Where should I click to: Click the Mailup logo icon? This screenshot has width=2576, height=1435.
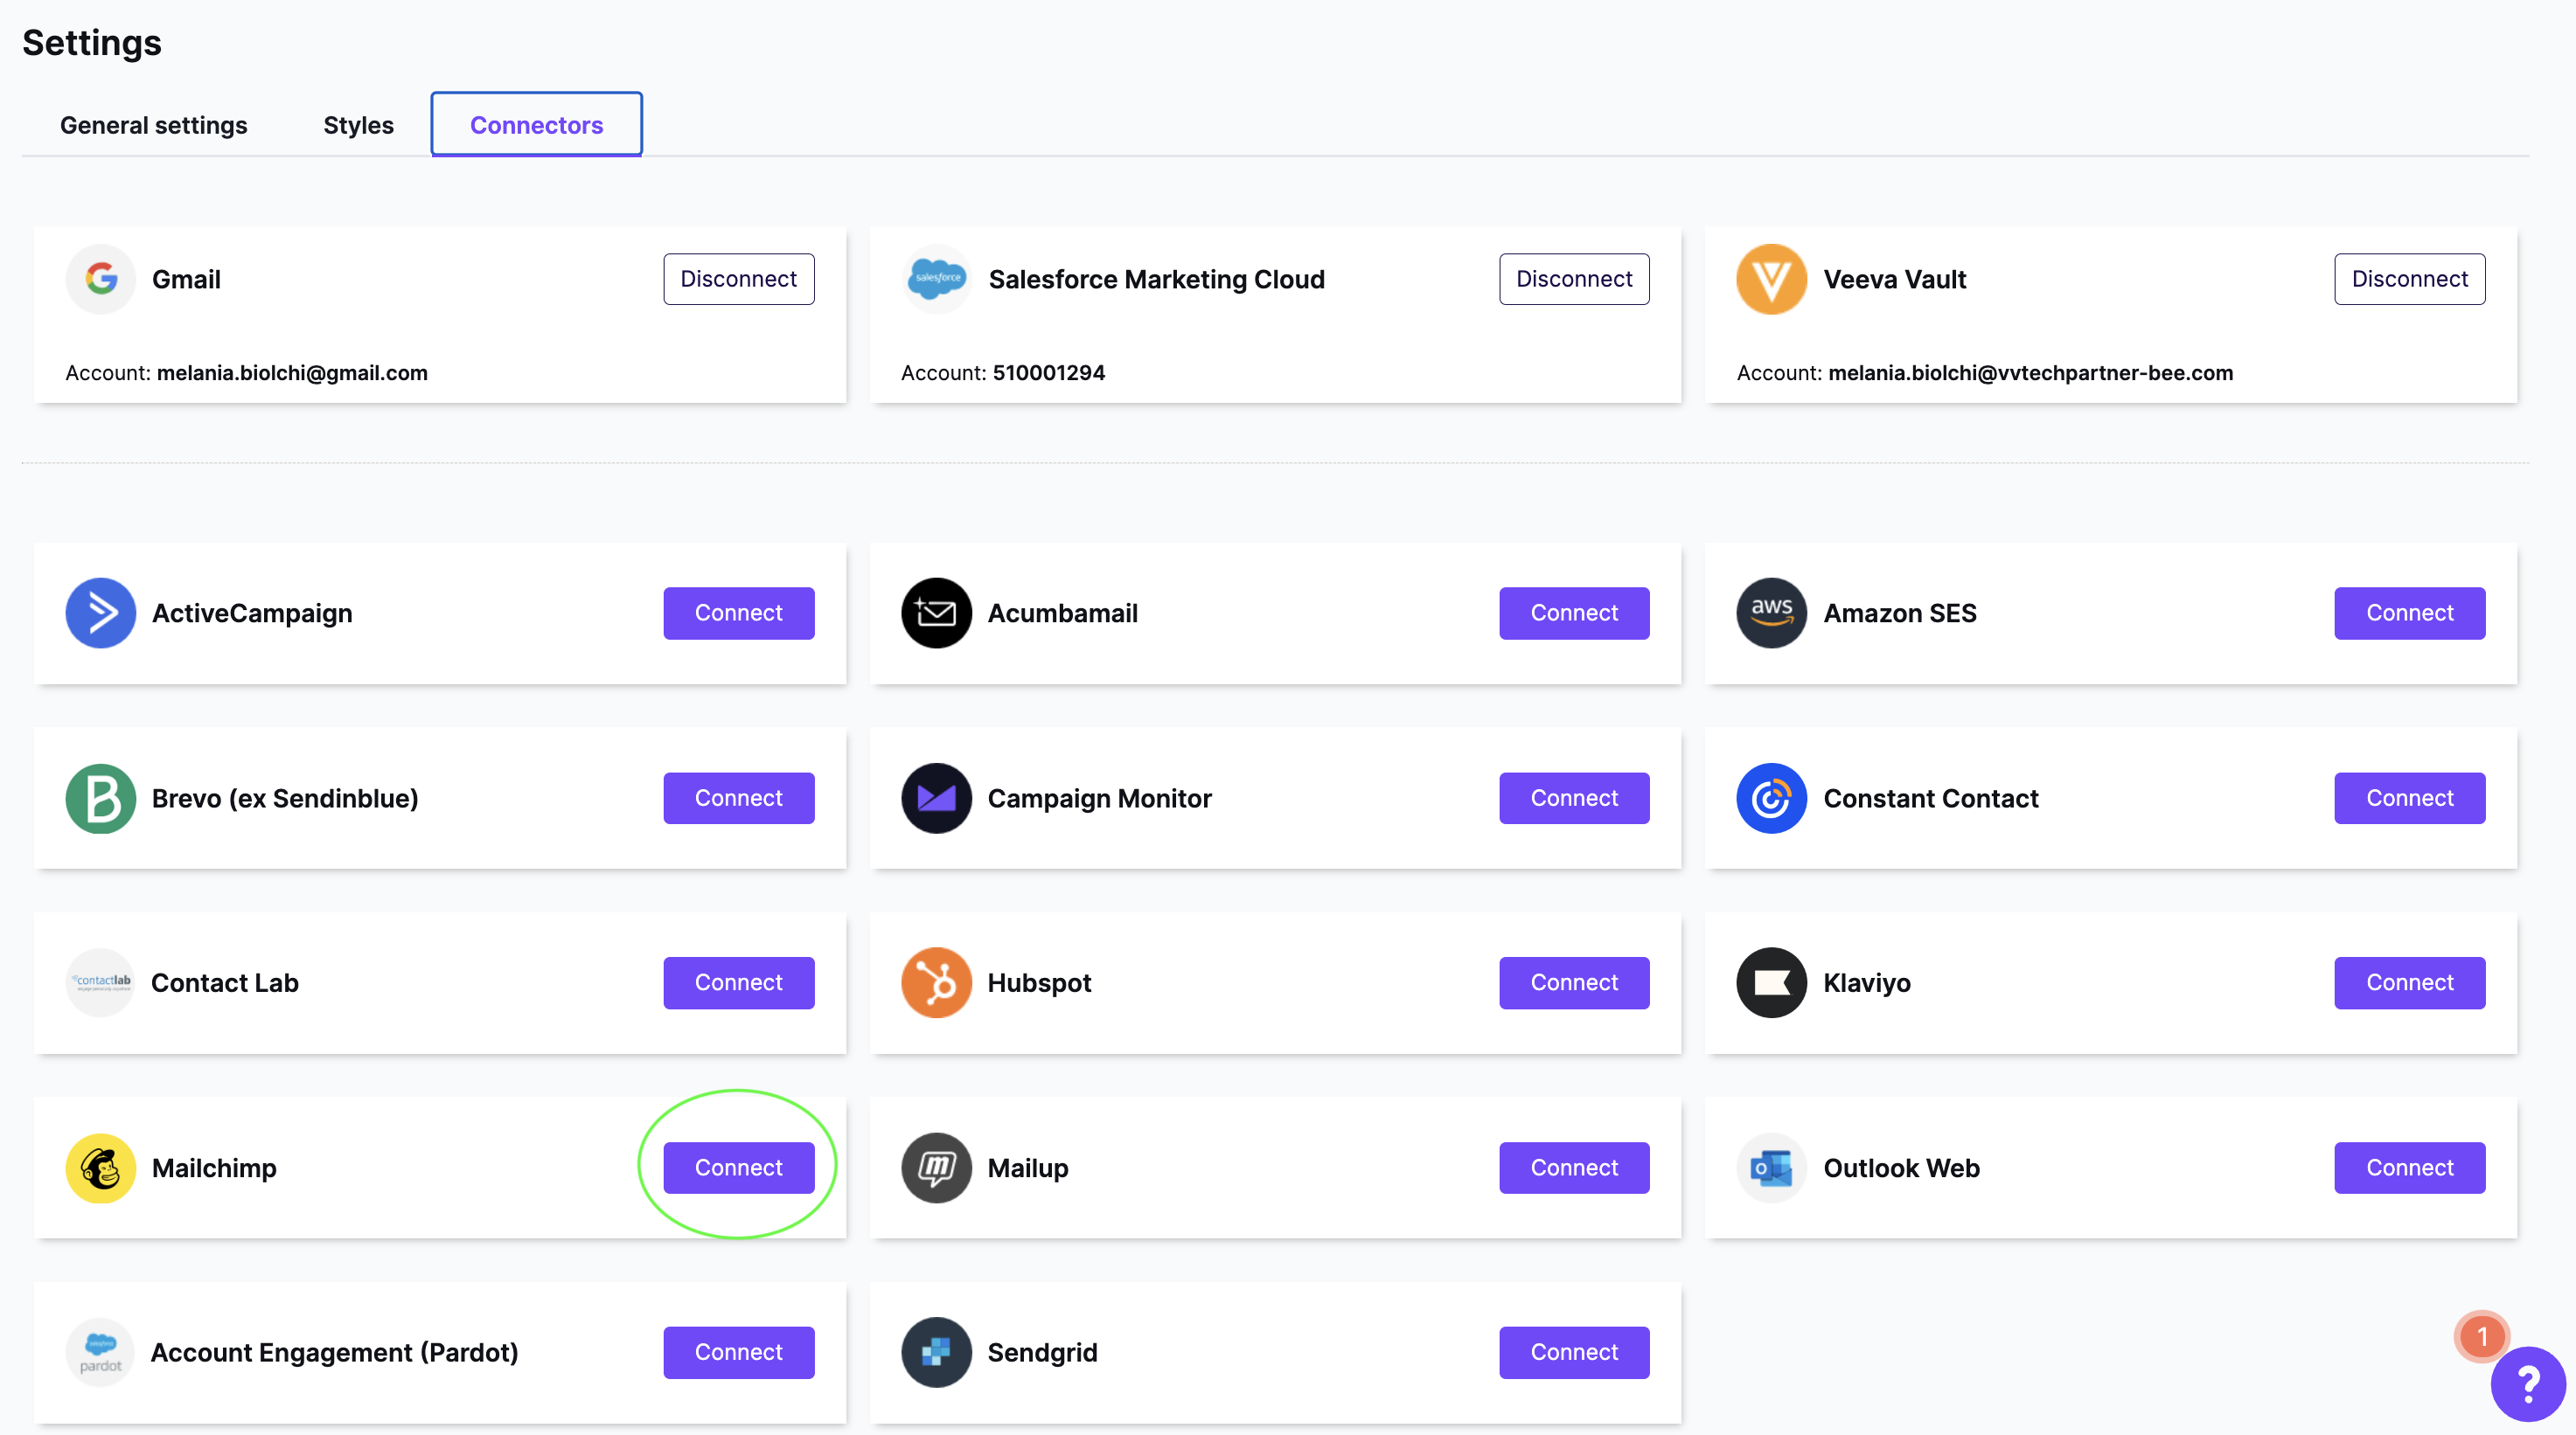pyautogui.click(x=936, y=1168)
